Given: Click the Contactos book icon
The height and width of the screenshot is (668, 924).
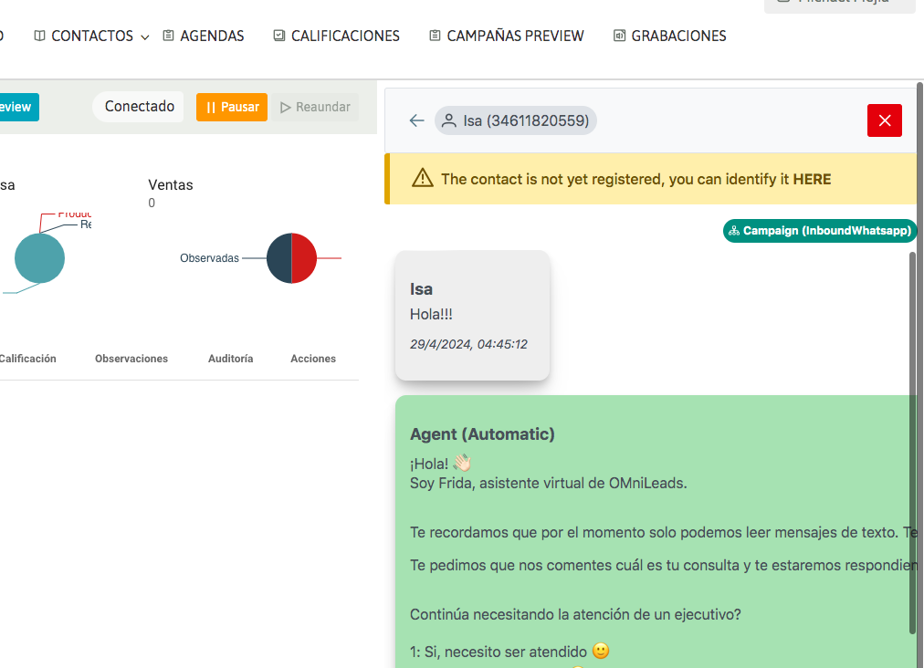Looking at the screenshot, I should (39, 37).
